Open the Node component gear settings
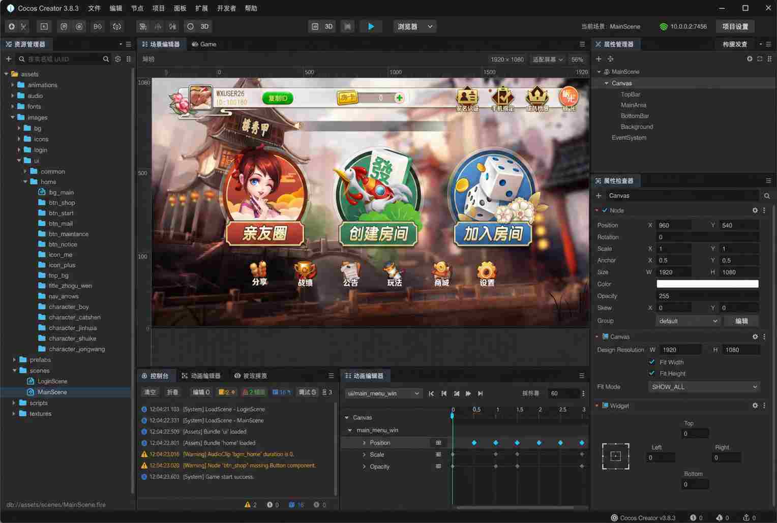This screenshot has width=777, height=523. point(755,210)
